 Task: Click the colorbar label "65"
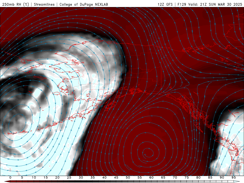[x=163, y=178]
